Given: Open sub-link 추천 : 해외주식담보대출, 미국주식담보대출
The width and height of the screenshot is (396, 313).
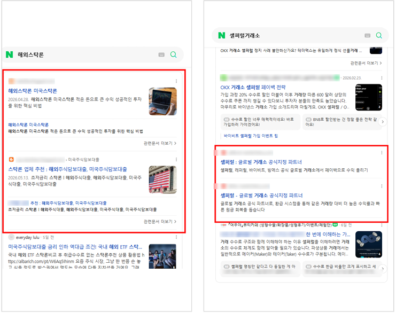Looking at the screenshot, I should [68, 203].
